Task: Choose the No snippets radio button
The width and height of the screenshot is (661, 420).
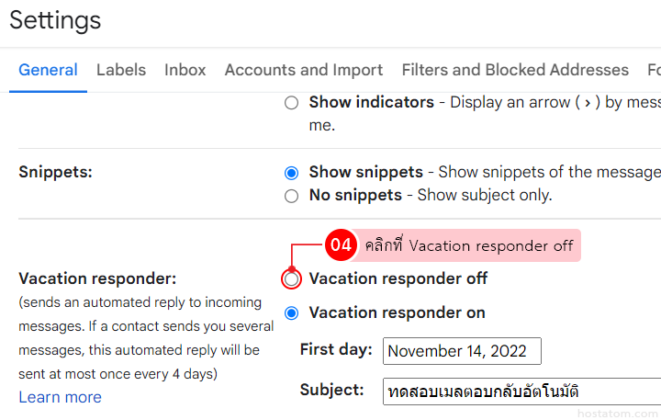Action: point(291,196)
